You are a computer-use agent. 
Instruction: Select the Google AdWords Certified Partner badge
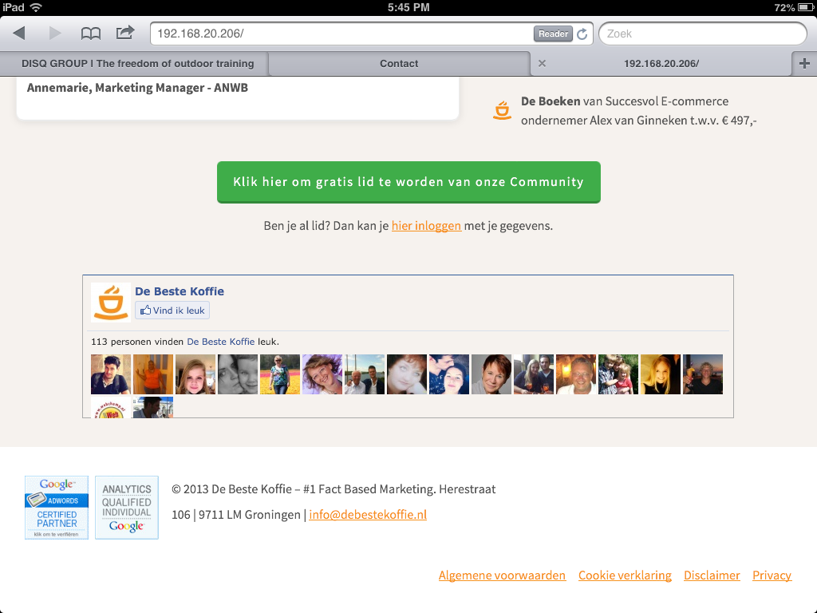pos(56,507)
